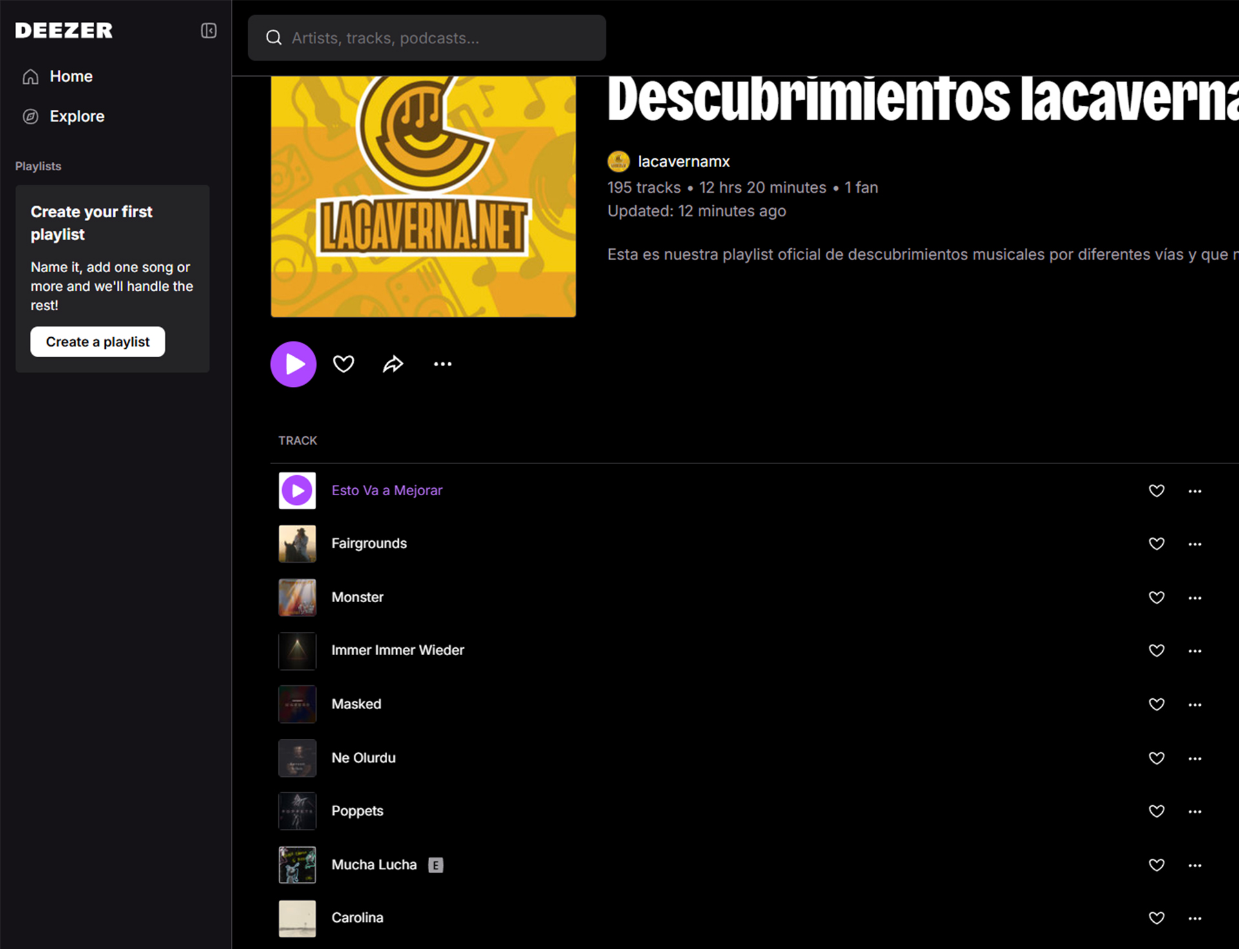Click the lacavernamx avatar icon
The height and width of the screenshot is (949, 1239).
coord(618,161)
